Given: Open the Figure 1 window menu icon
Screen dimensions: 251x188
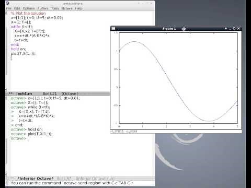Looking at the screenshot, I should pyautogui.click(x=113, y=28).
